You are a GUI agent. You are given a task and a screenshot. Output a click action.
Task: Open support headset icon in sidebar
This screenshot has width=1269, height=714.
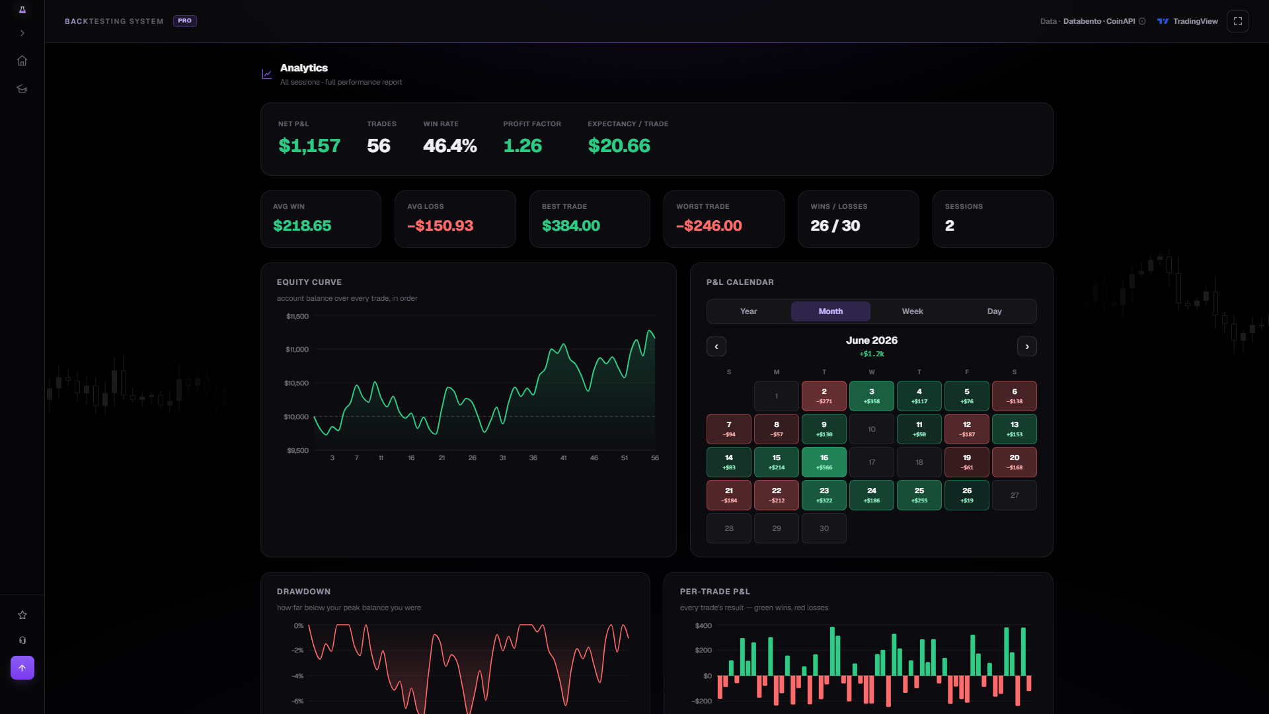click(x=22, y=640)
